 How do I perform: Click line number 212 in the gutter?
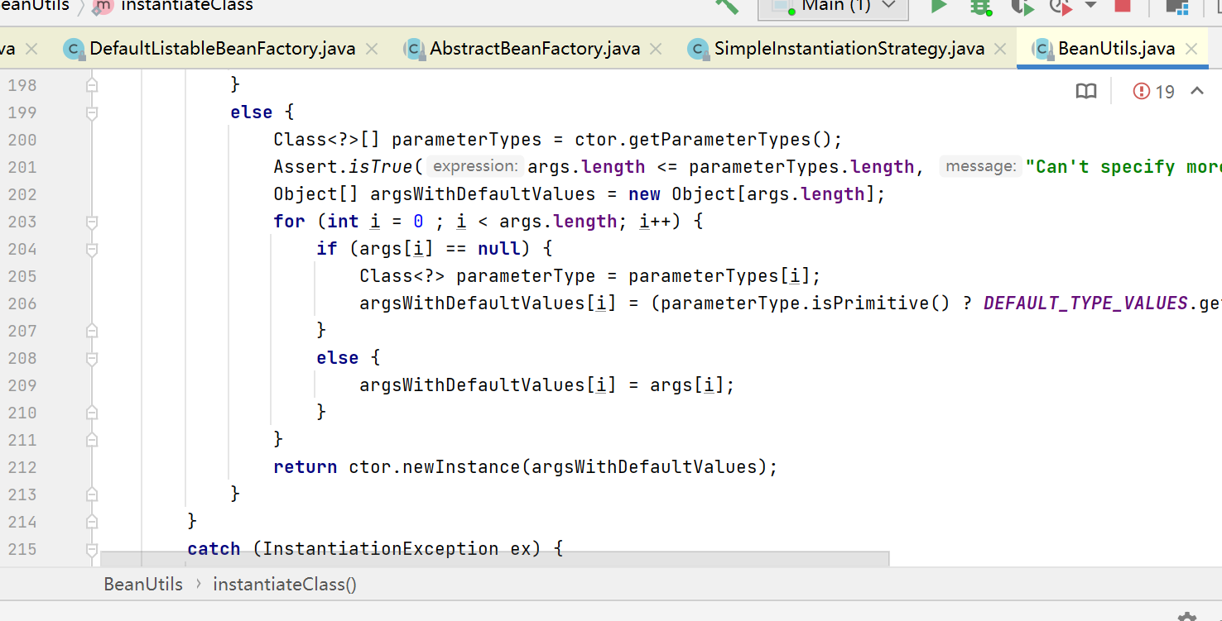pos(22,467)
